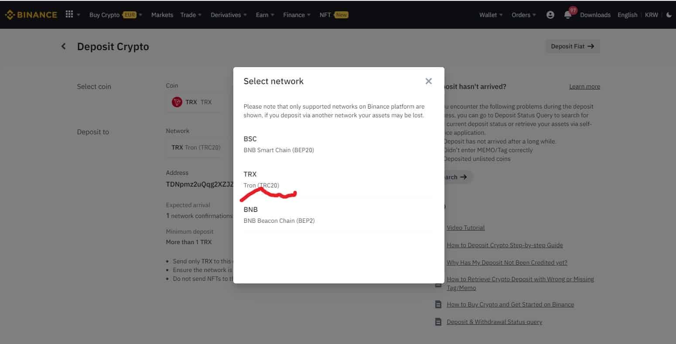Close the Select network dialog
Image resolution: width=676 pixels, height=344 pixels.
click(x=428, y=81)
